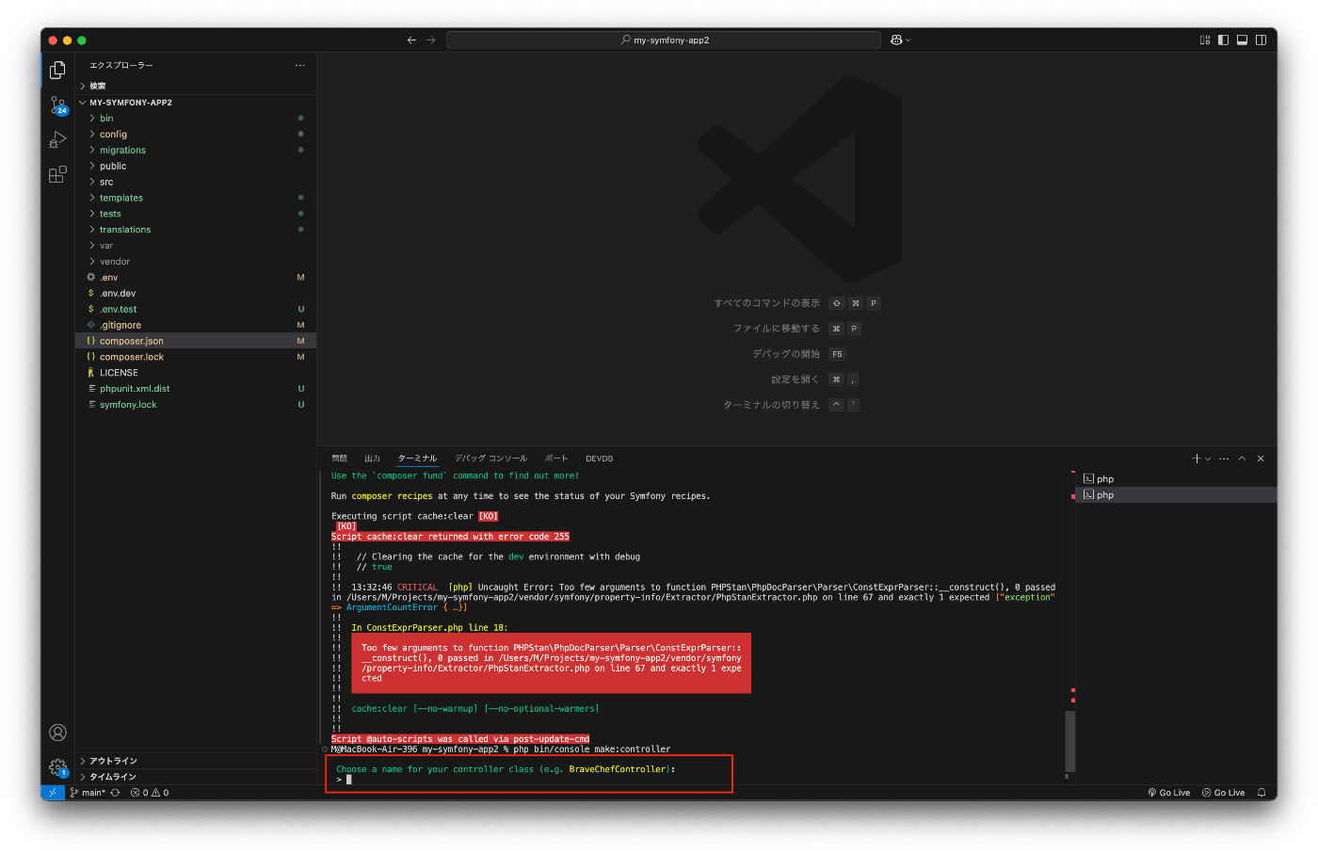This screenshot has width=1318, height=854.
Task: Open the LICENSE file
Action: (x=196, y=373)
